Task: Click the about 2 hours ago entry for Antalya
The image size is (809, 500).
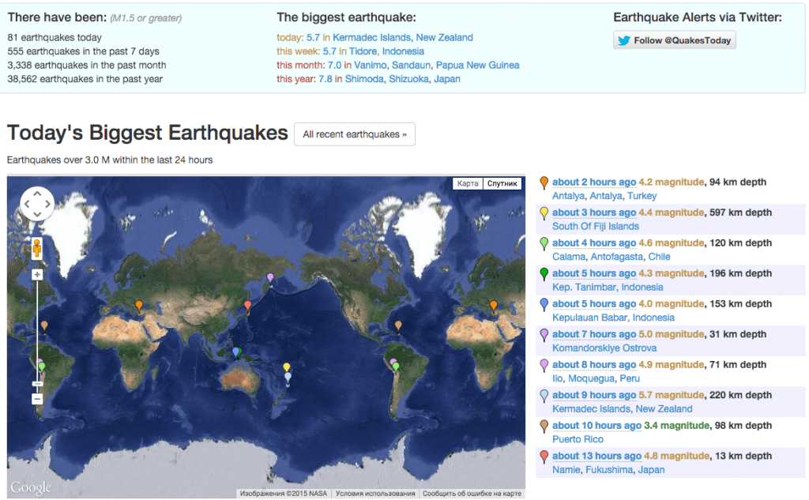Action: (594, 182)
